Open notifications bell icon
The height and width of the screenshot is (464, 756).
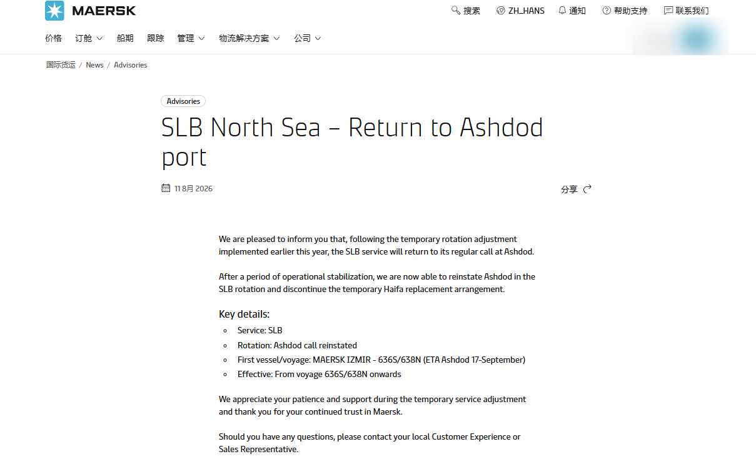coord(562,10)
